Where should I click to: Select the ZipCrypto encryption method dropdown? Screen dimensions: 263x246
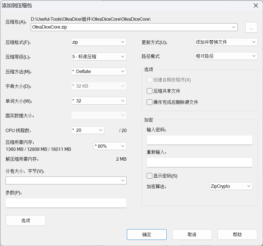[231, 186]
